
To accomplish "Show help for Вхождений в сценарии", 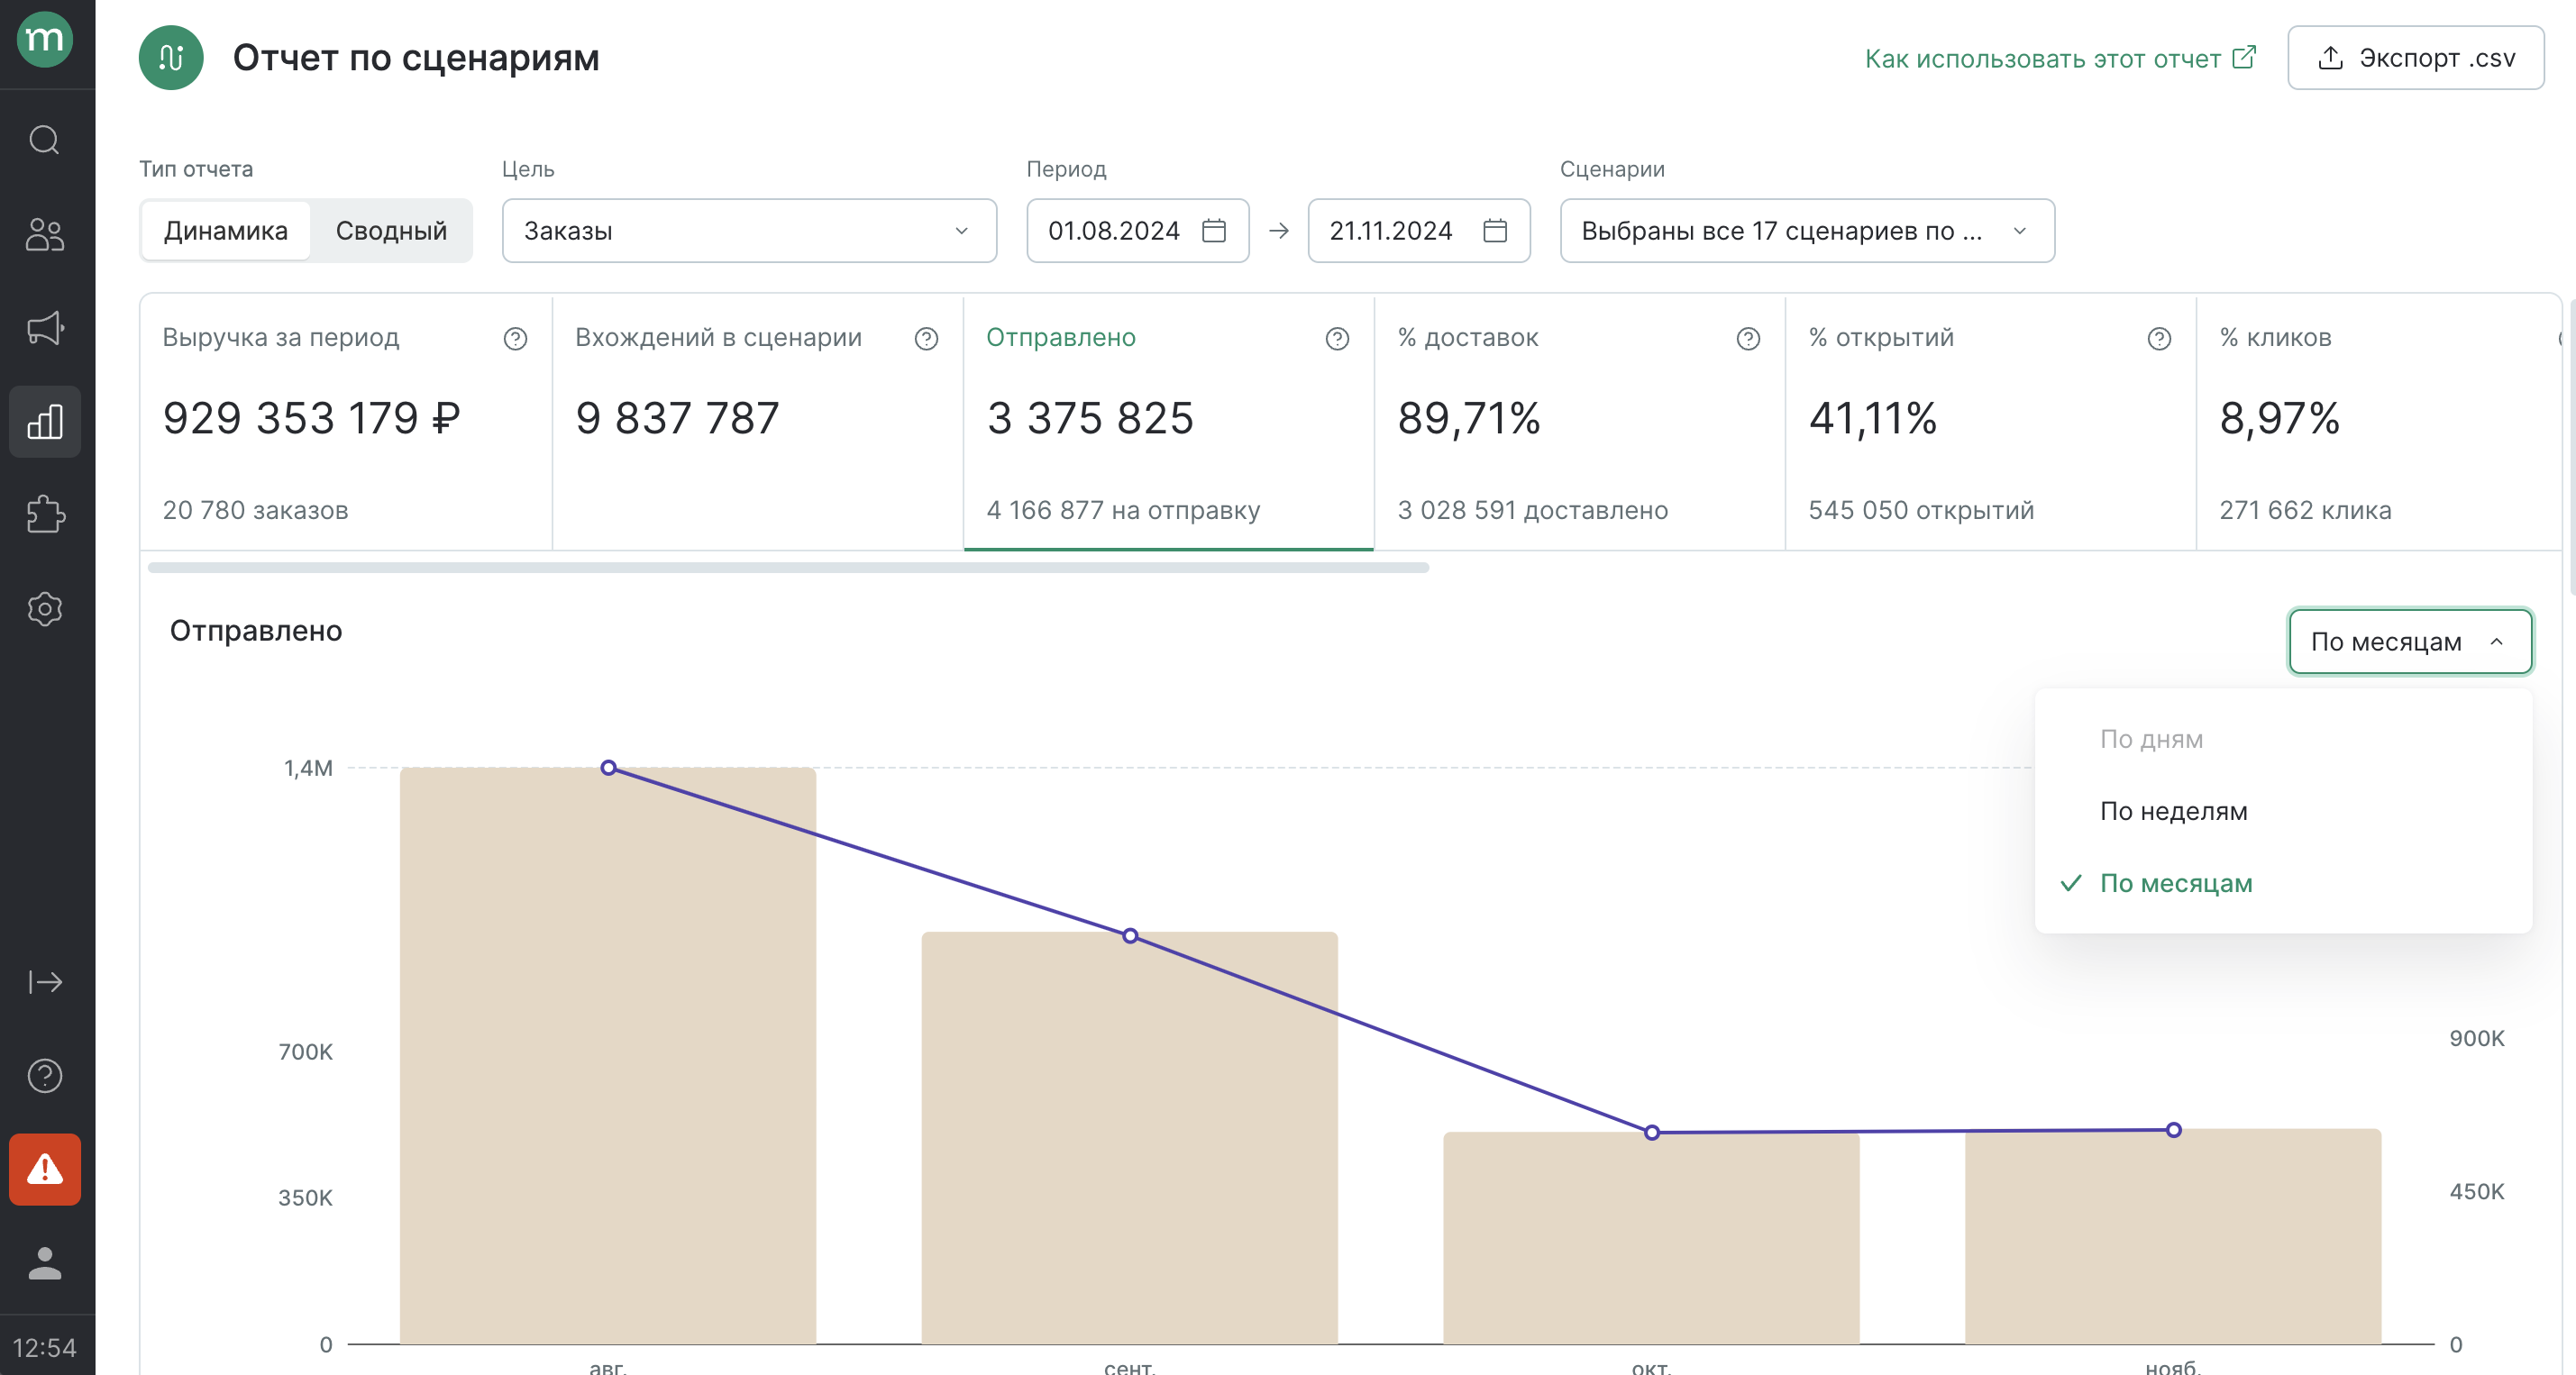I will (x=926, y=339).
